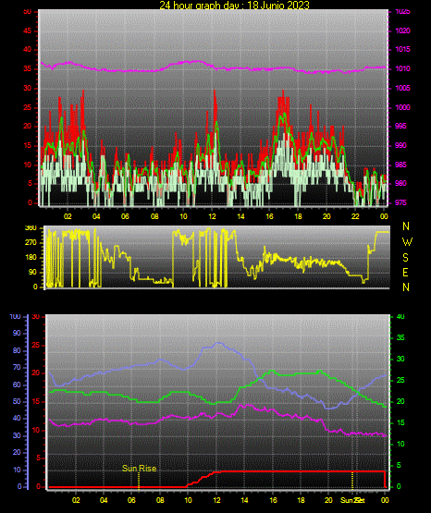
Task: Click the compass letter "S"
Action: coord(405,258)
